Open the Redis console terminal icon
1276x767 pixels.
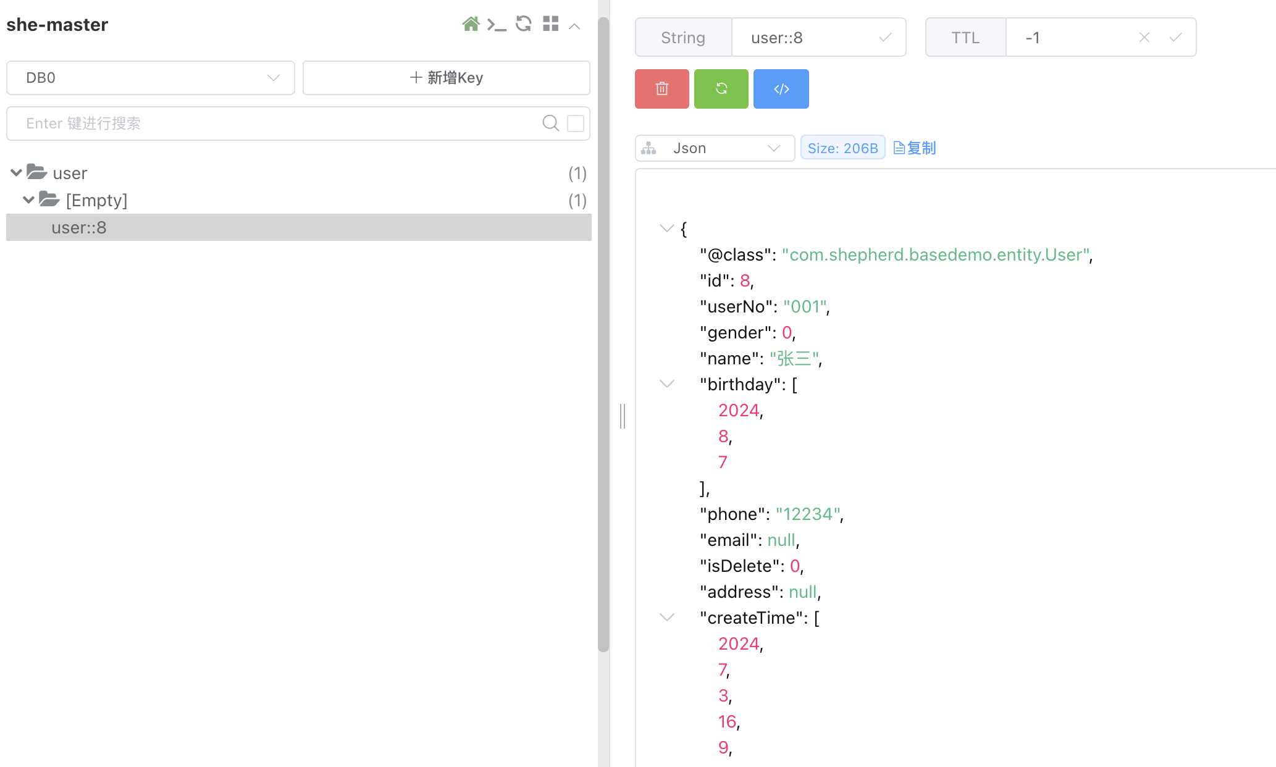coord(497,25)
